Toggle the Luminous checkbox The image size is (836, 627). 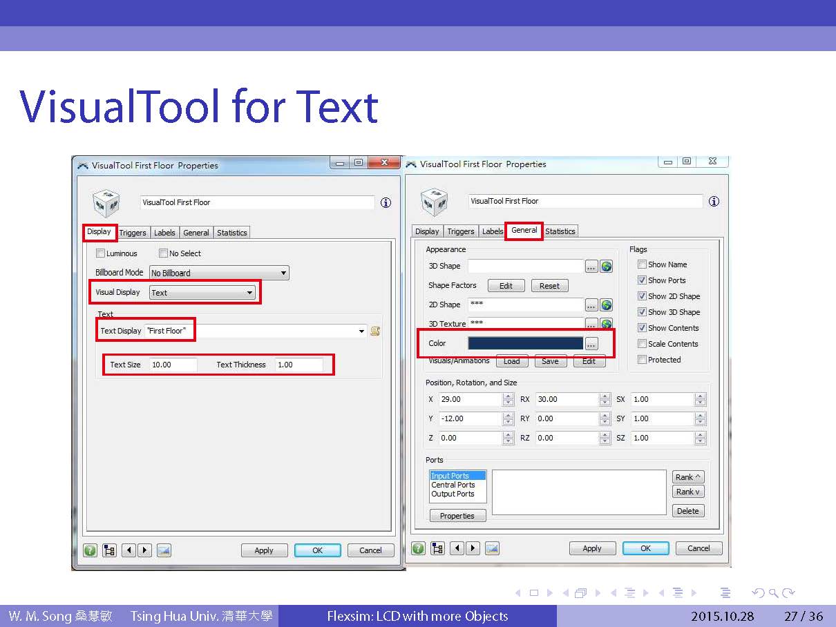[x=100, y=253]
